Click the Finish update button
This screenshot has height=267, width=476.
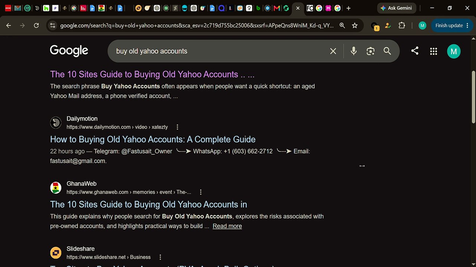click(452, 26)
